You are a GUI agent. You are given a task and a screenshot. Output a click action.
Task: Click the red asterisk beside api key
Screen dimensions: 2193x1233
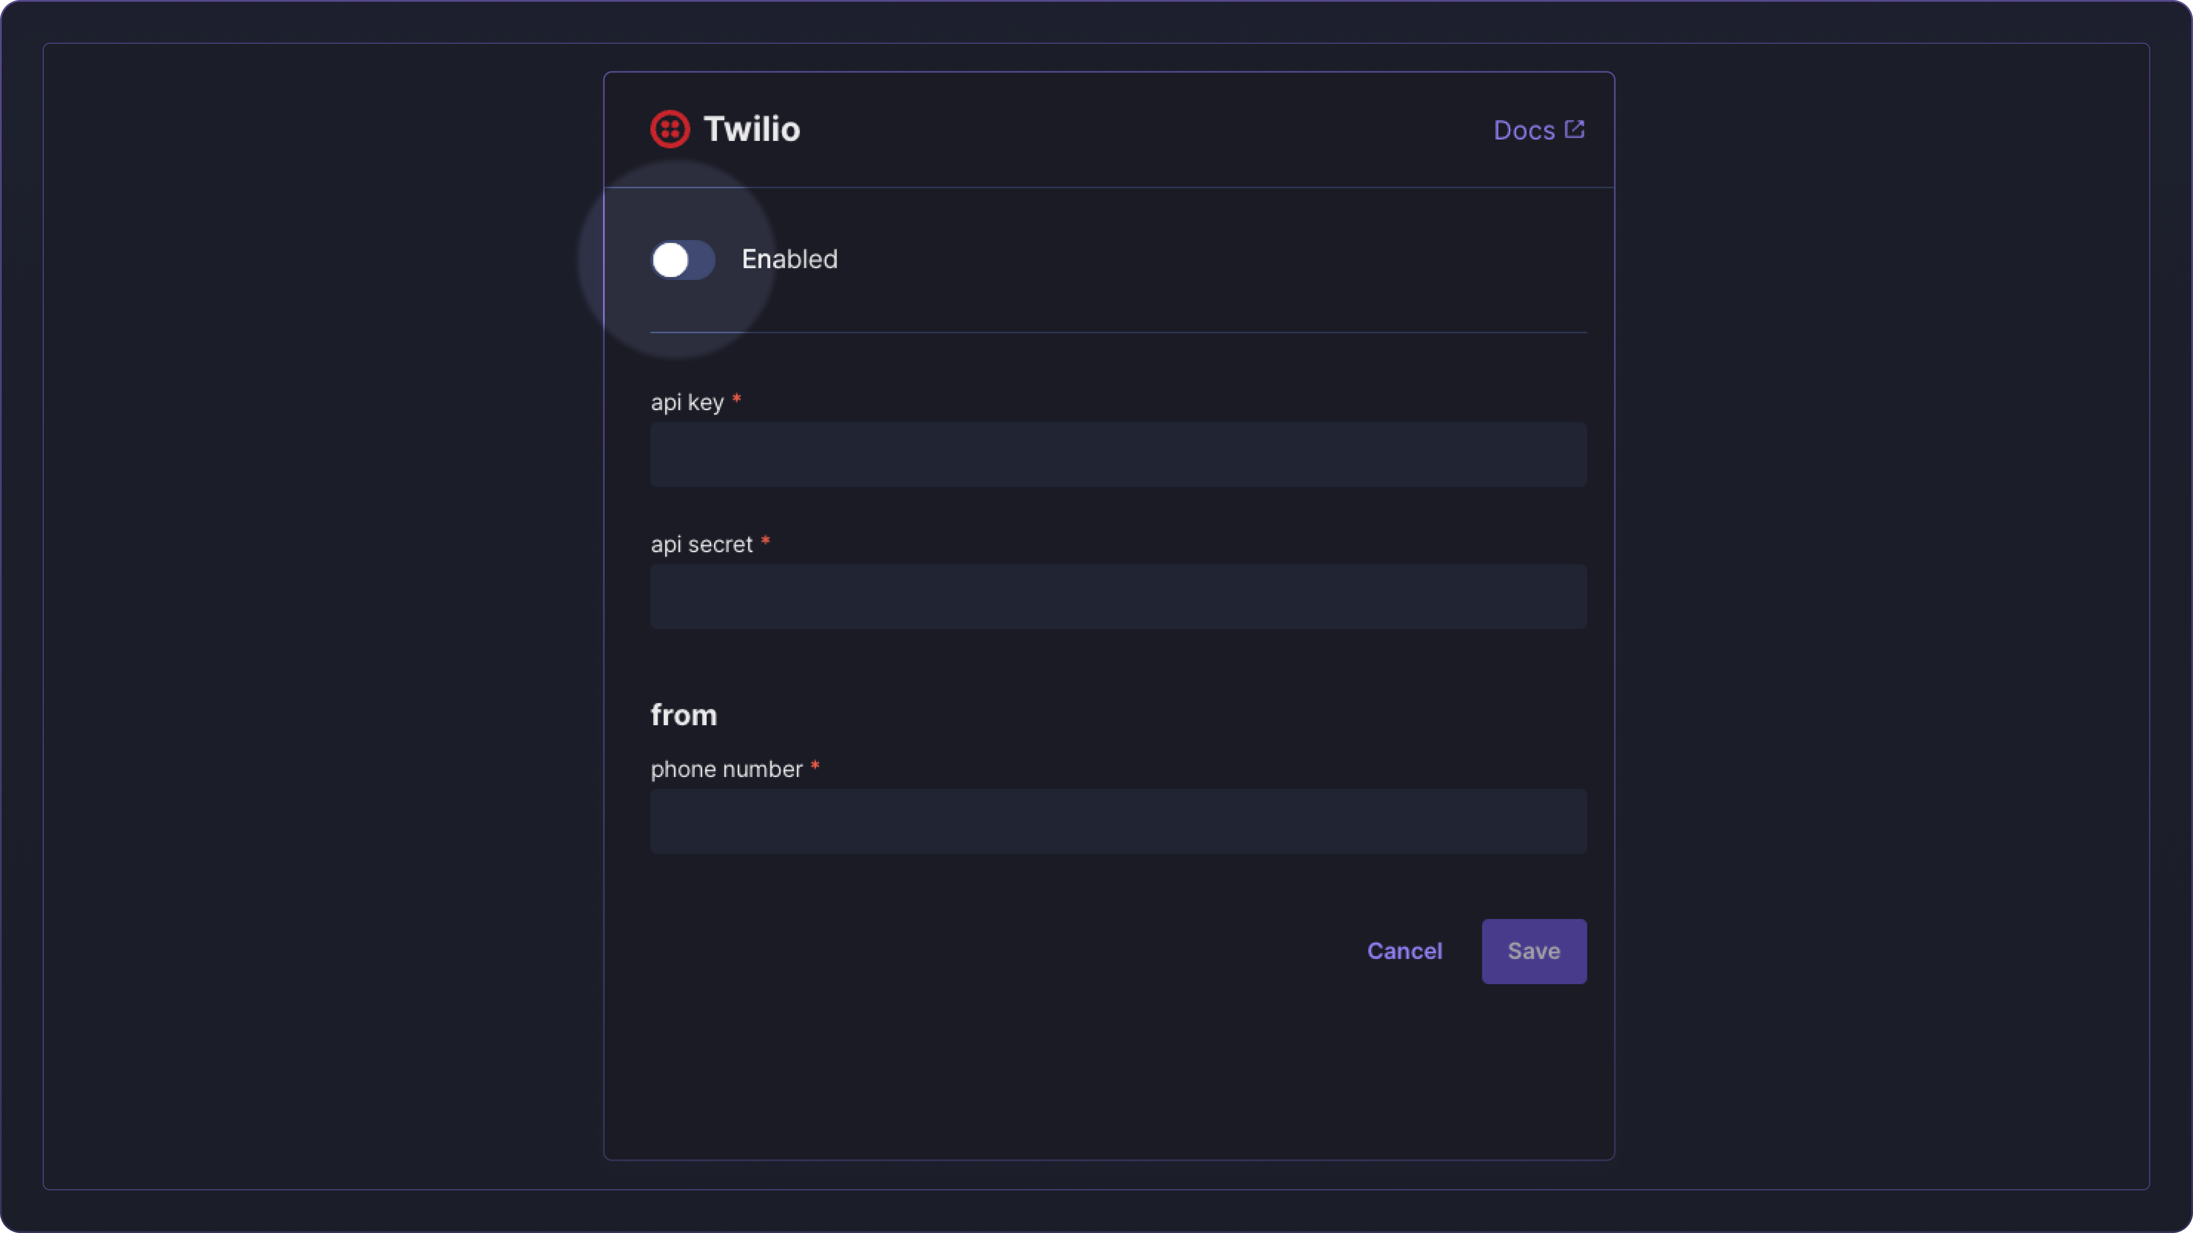(736, 399)
